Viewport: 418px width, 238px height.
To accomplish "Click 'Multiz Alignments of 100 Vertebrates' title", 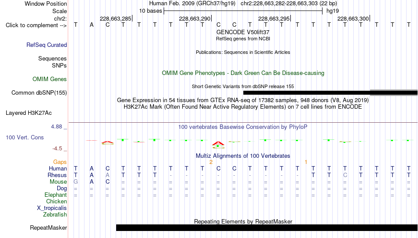I will (x=243, y=156).
